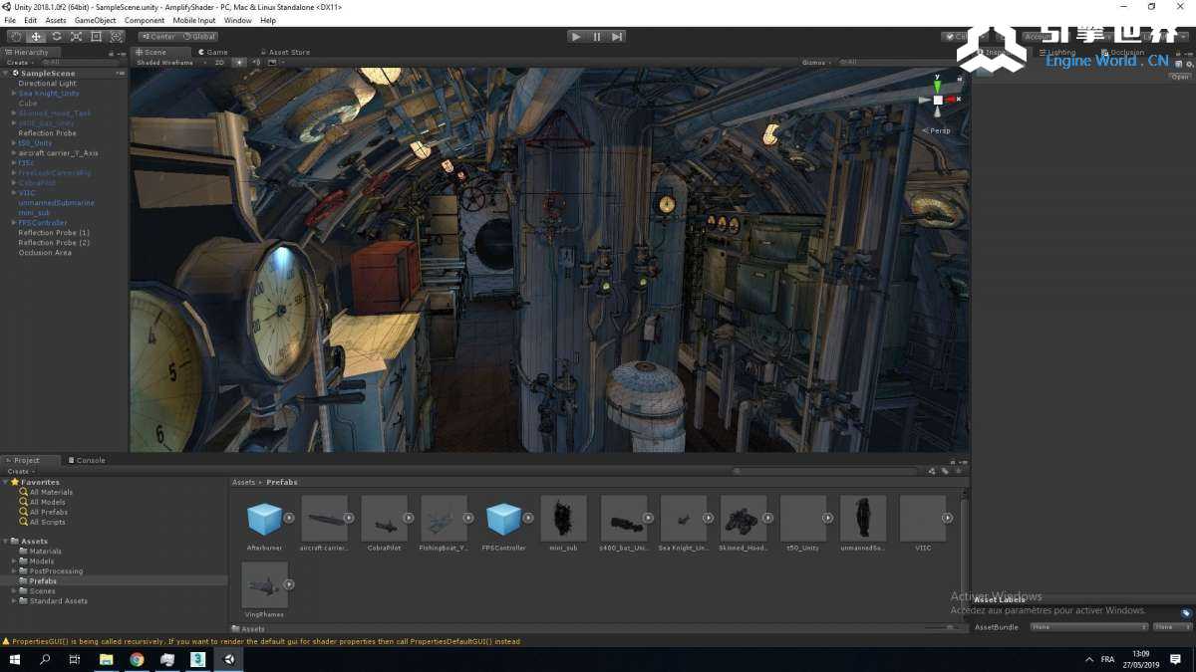Click the red X axis gizmo cone

click(953, 100)
